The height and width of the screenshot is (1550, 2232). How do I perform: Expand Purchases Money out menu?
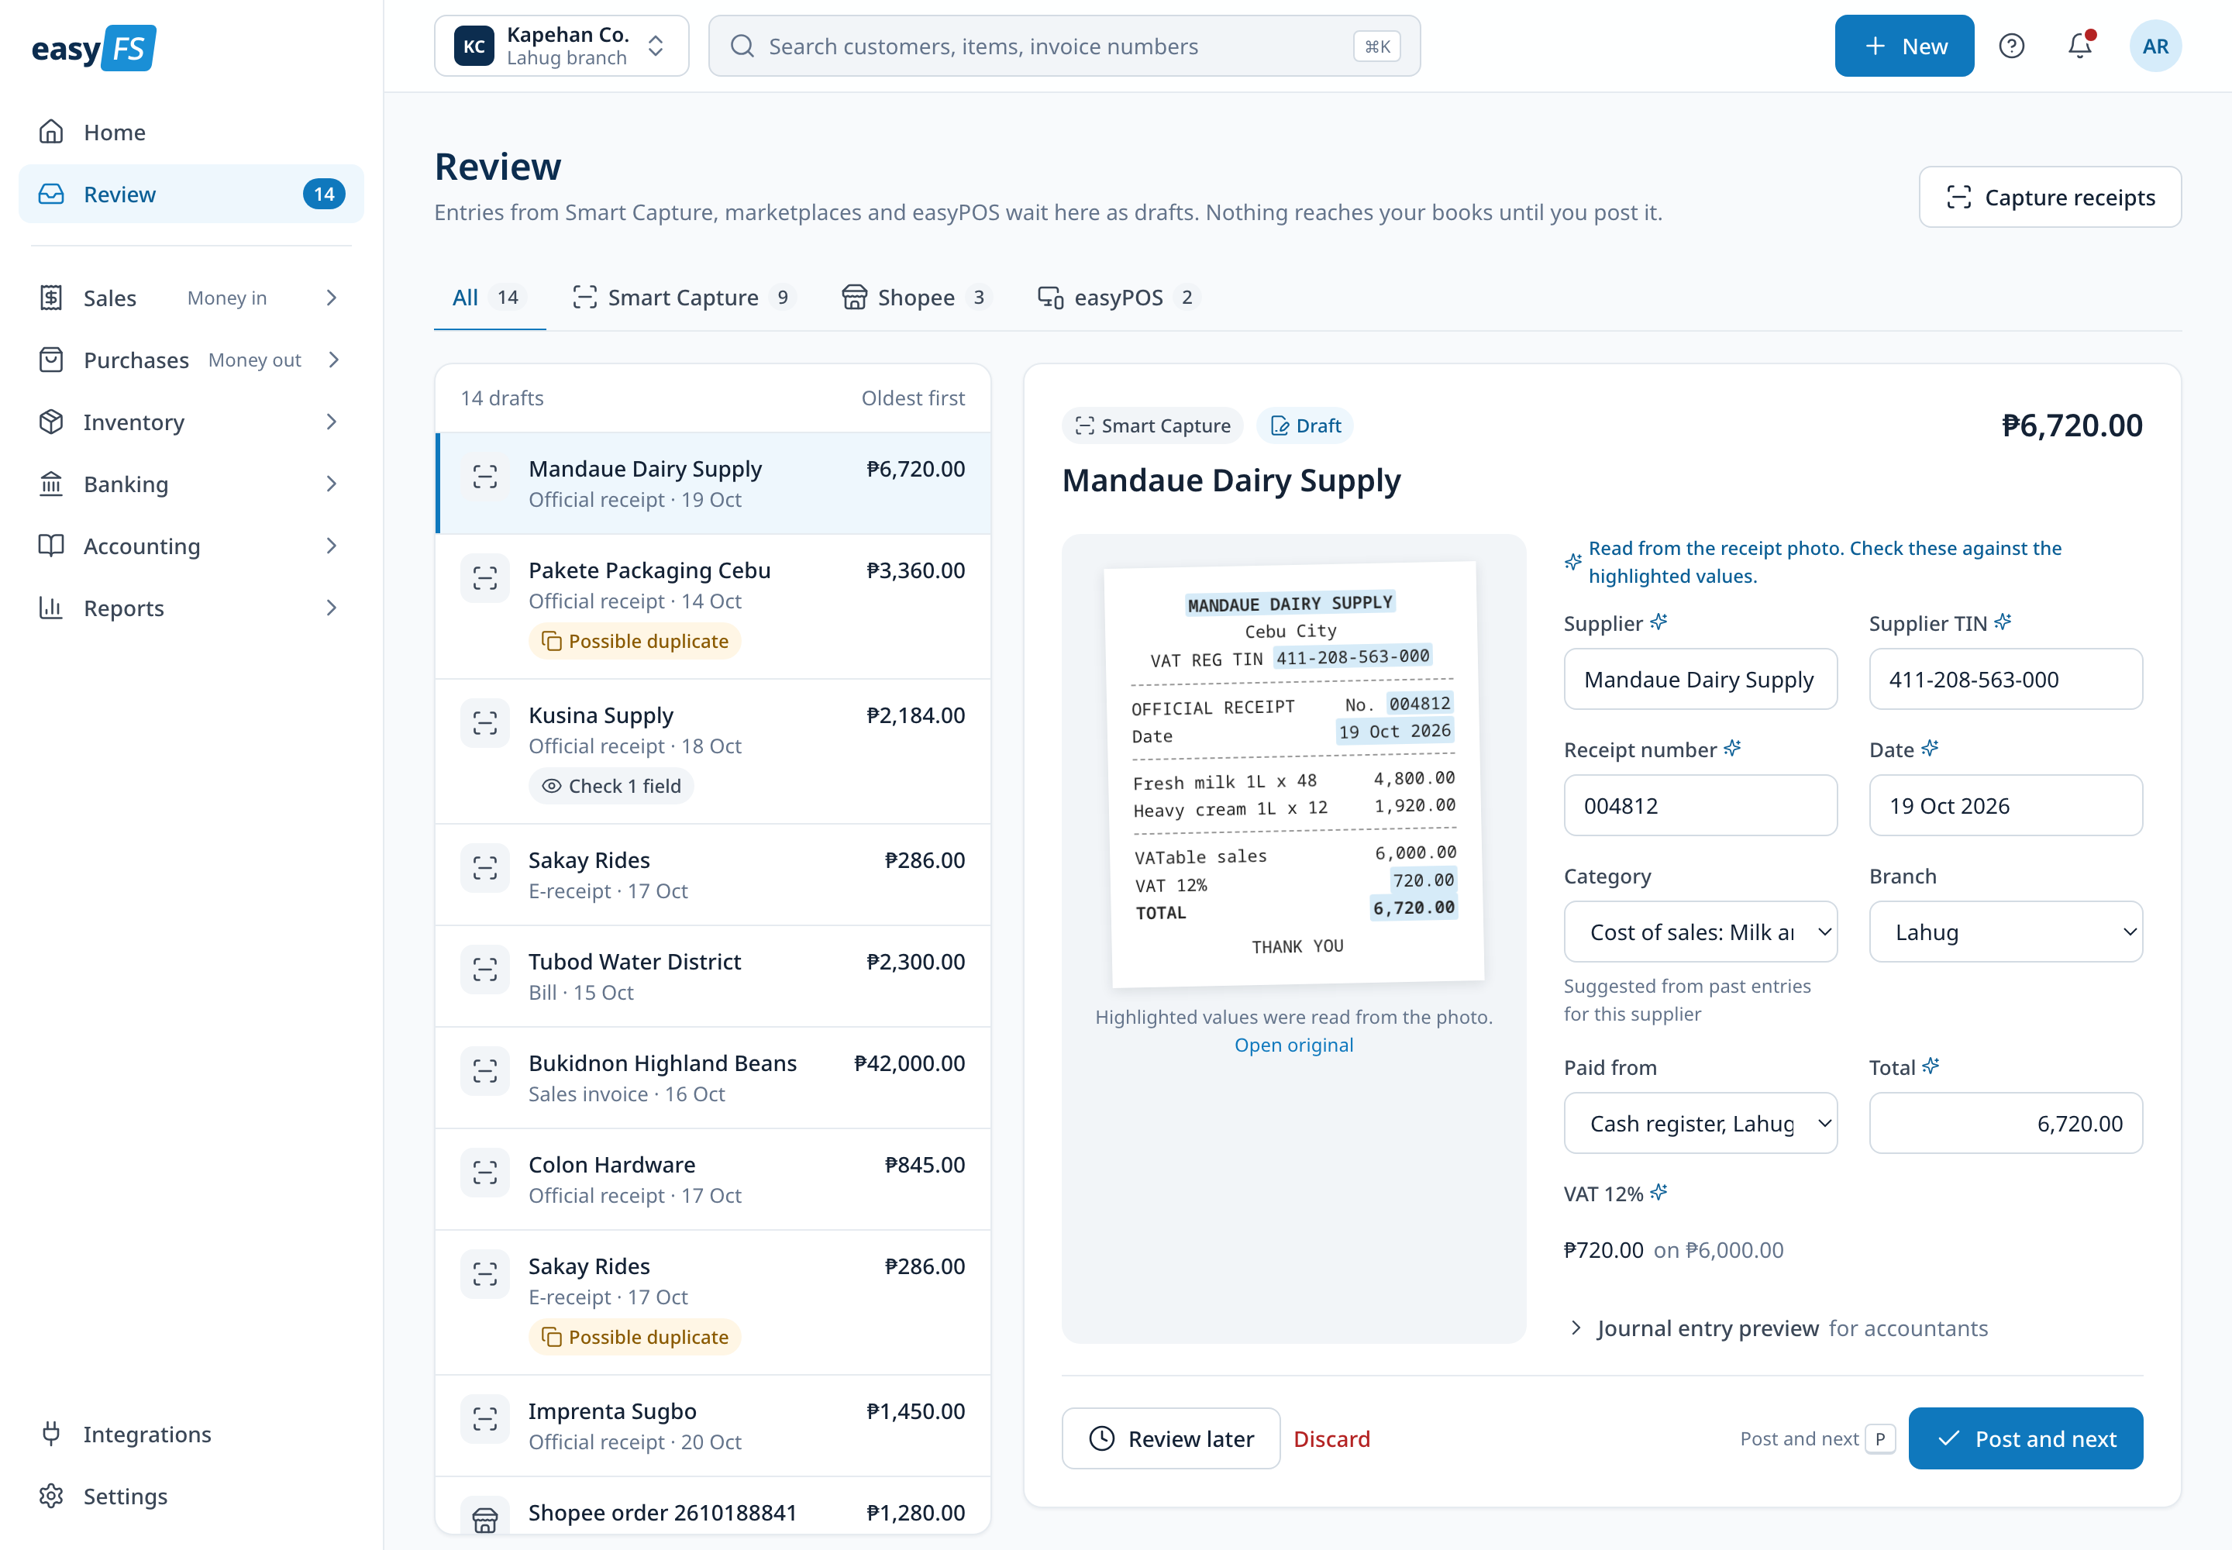(191, 360)
